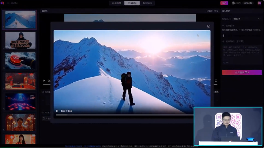This screenshot has width=264, height=148.
Task: Click the video badge on the red room thumbnail
Action: coord(32,76)
